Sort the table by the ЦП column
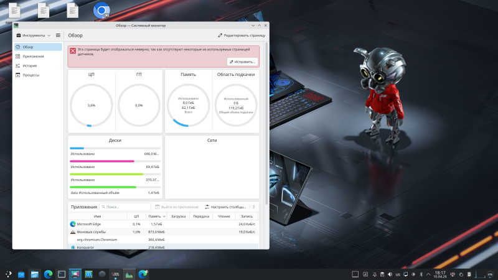This screenshot has height=280, width=498. pos(136,216)
